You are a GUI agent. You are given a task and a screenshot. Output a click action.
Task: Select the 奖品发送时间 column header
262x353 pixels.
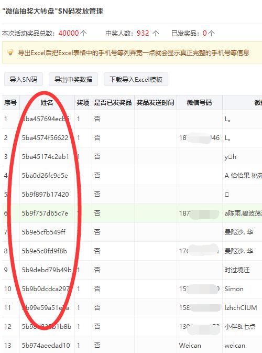(x=156, y=103)
